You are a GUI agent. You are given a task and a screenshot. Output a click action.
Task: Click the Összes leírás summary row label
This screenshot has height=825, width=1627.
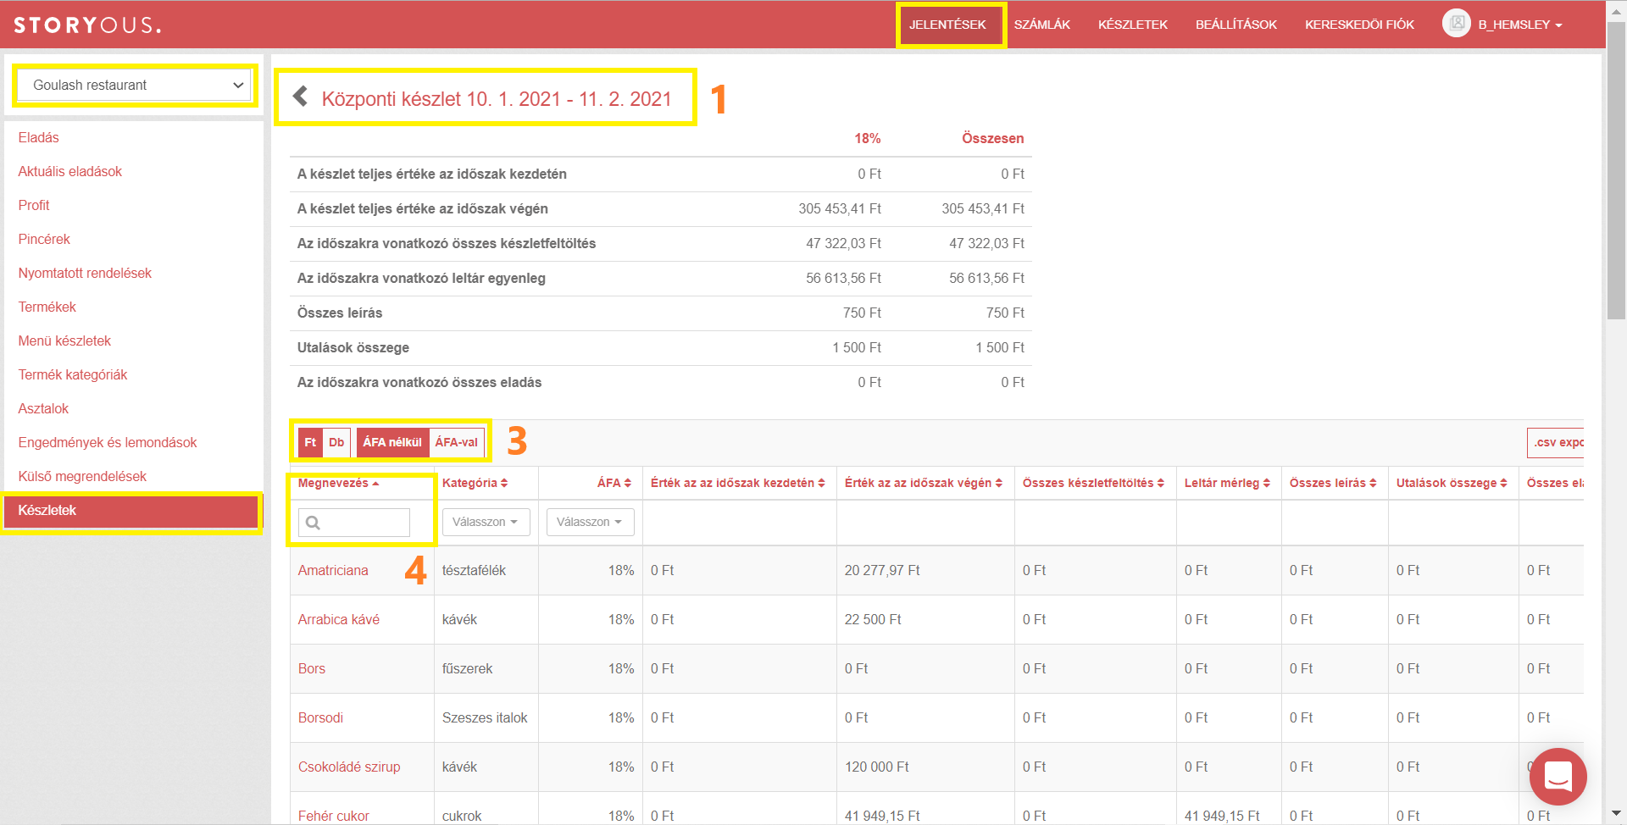340,313
